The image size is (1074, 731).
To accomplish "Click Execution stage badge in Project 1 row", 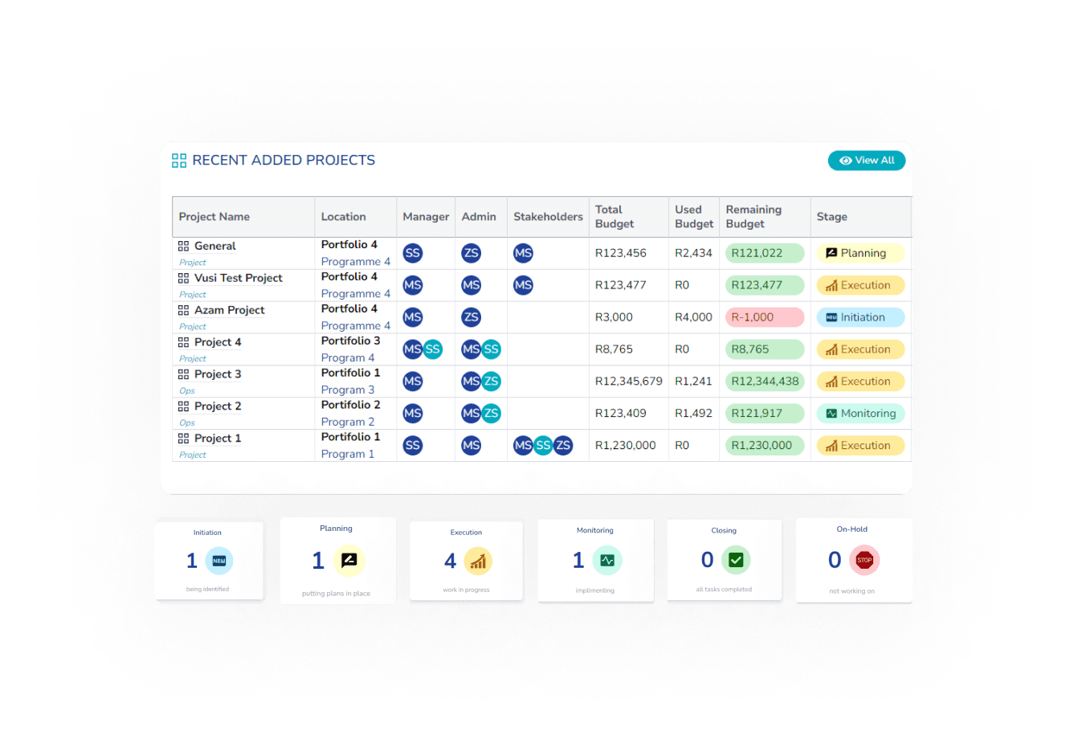I will (x=860, y=446).
